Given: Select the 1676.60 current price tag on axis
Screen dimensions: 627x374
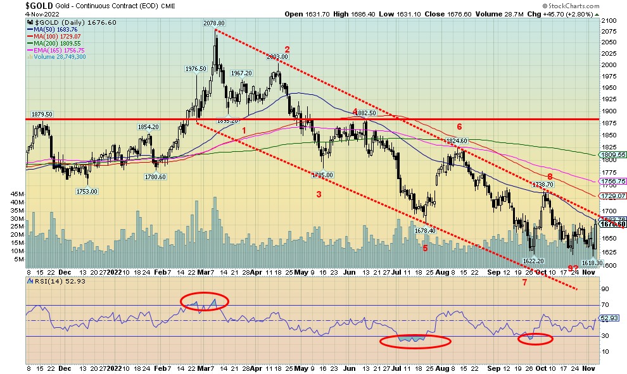Looking at the screenshot, I should coord(613,224).
